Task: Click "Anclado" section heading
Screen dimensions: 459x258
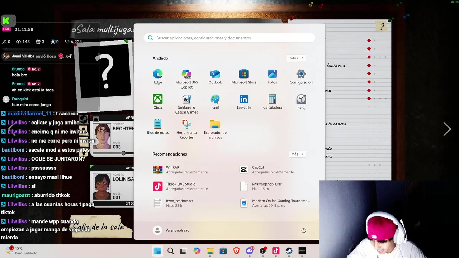Action: 160,58
